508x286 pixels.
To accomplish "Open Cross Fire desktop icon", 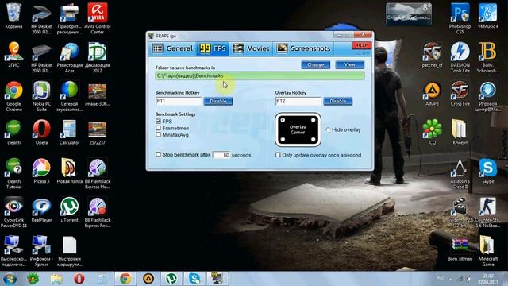I will [460, 94].
